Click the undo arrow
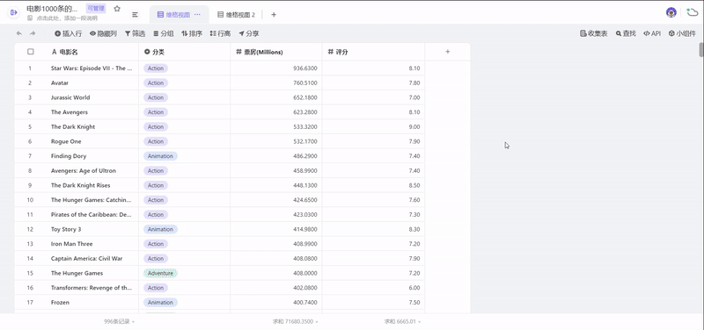 (x=18, y=33)
